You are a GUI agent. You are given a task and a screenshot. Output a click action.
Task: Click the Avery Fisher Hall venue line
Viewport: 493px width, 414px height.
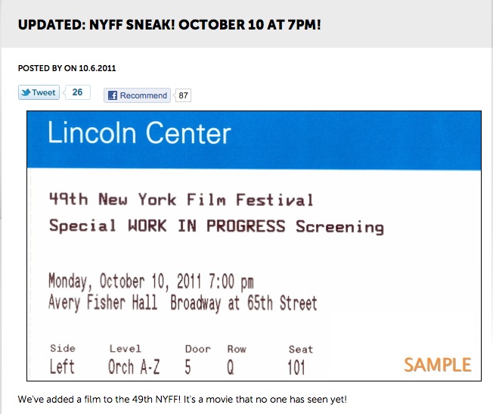coord(182,303)
